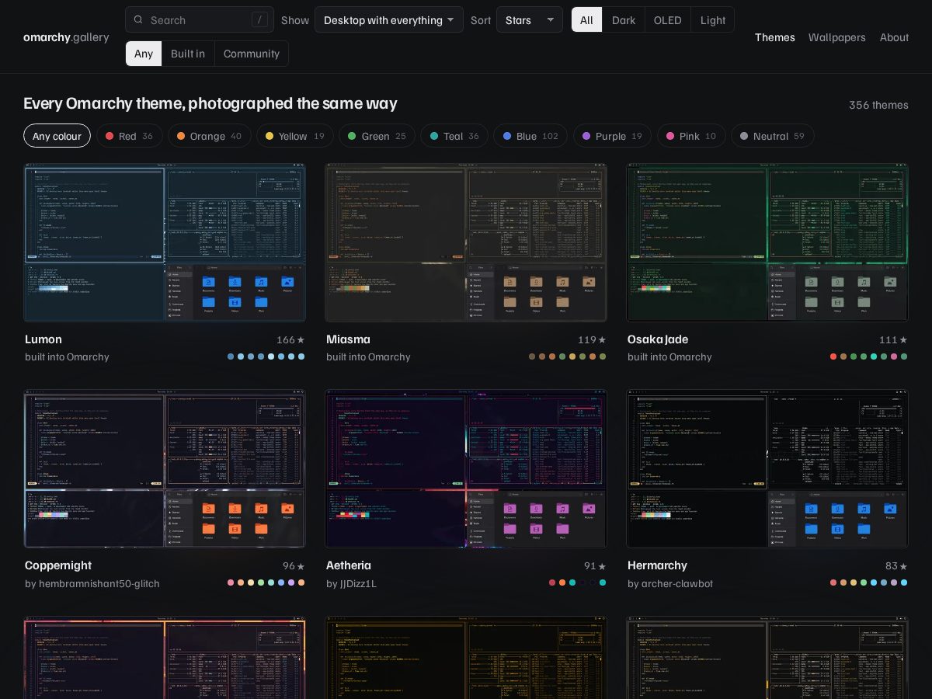Filter themes by Pink colour
Screen dimensions: 932x699
point(691,136)
